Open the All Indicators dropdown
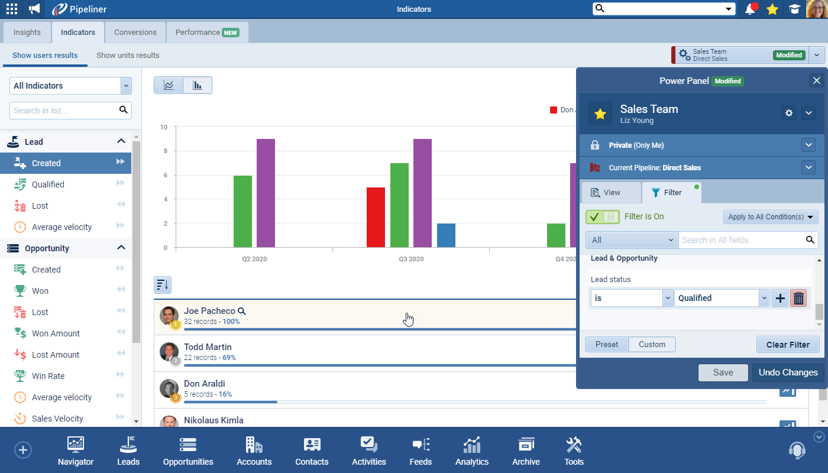 click(70, 86)
